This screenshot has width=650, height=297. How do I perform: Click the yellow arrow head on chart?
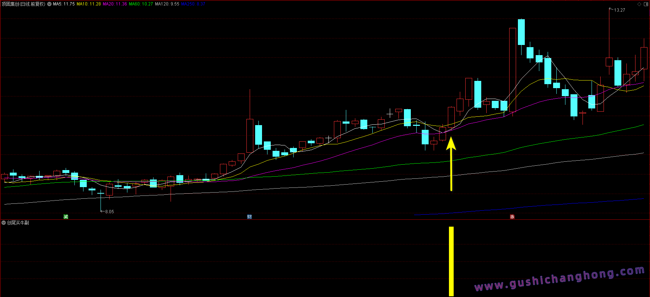click(x=451, y=143)
